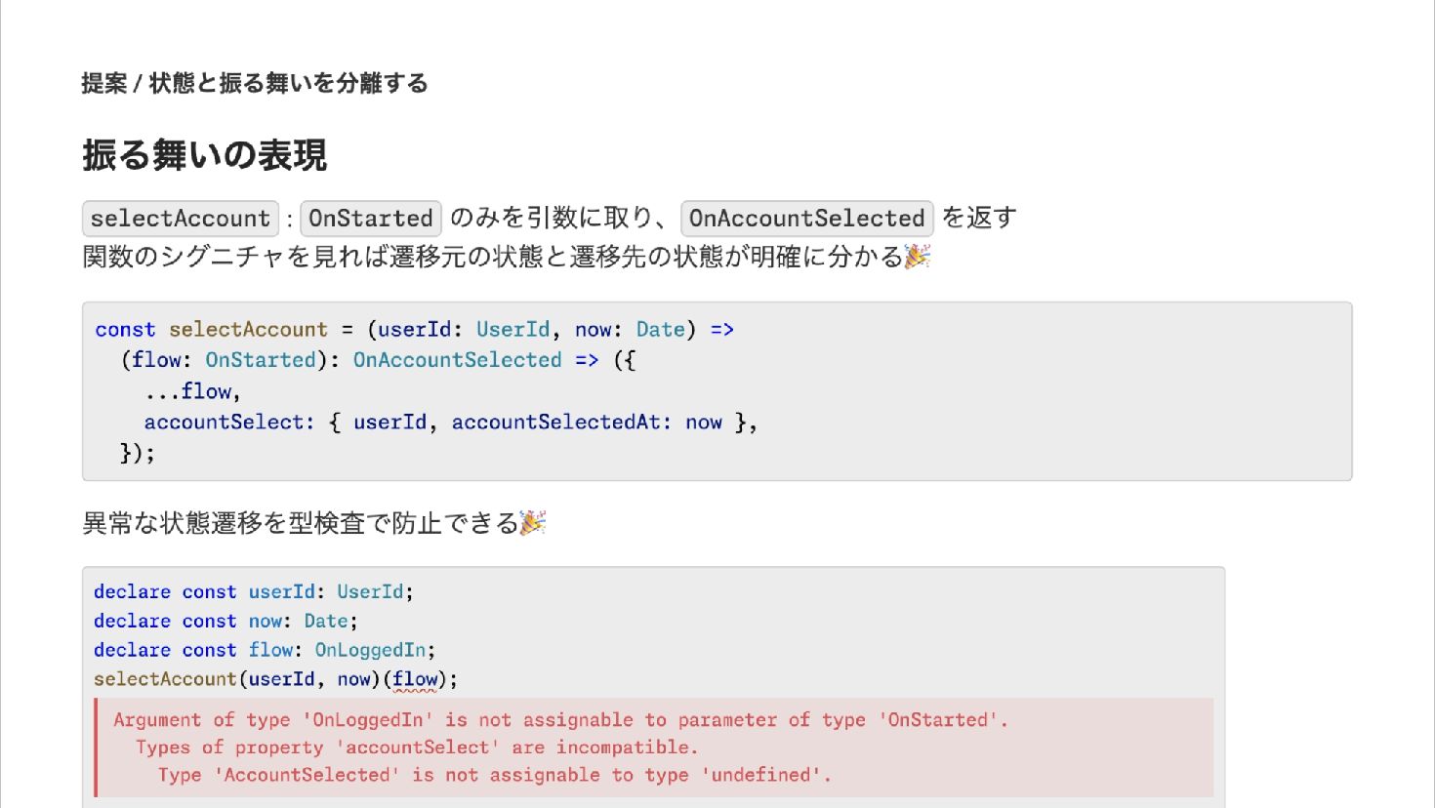1435x808 pixels.
Task: Click the party popper emoji after 防止できる
Action: coord(533,523)
